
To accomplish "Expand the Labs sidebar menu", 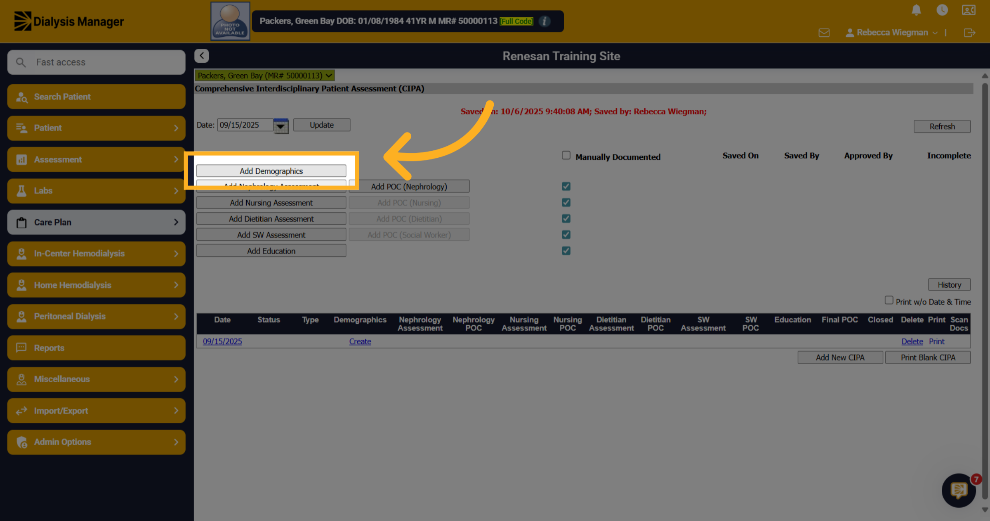I will point(96,191).
